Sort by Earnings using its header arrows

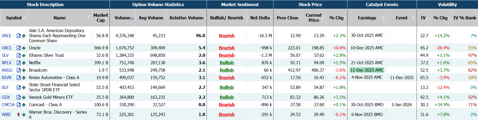[x=383, y=18]
